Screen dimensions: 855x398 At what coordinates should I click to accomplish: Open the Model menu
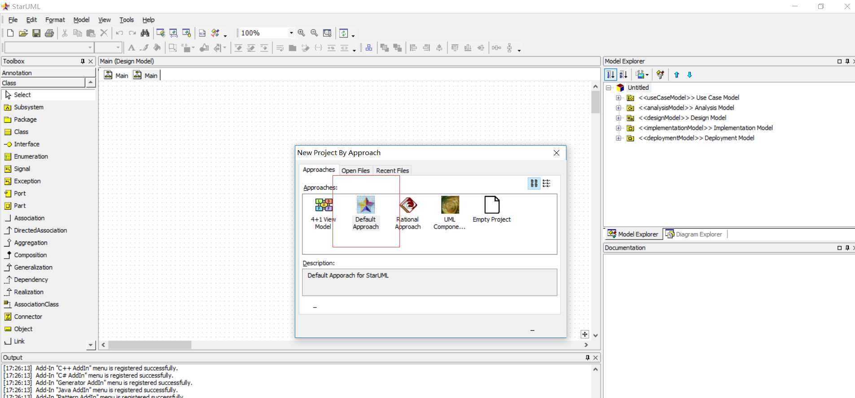[x=81, y=20]
